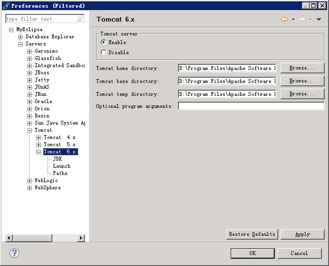
Task: Expand the WebSphere server node
Action: pyautogui.click(x=30, y=188)
